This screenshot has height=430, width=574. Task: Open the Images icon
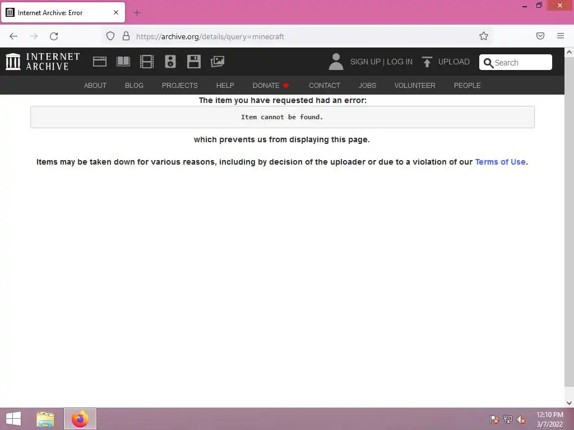point(217,62)
